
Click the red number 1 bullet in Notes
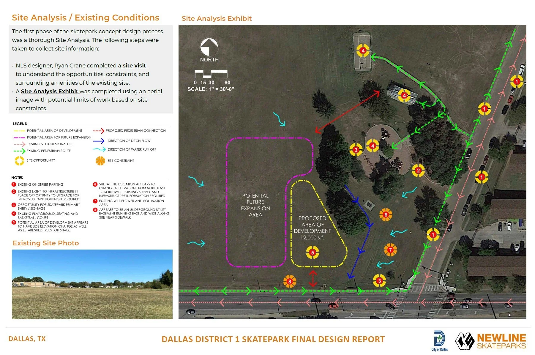14,184
